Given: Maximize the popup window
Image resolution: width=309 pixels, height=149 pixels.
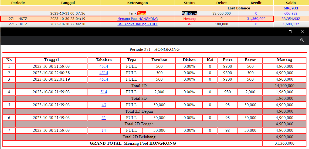Looking at the screenshot, I should pyautogui.click(x=290, y=32).
